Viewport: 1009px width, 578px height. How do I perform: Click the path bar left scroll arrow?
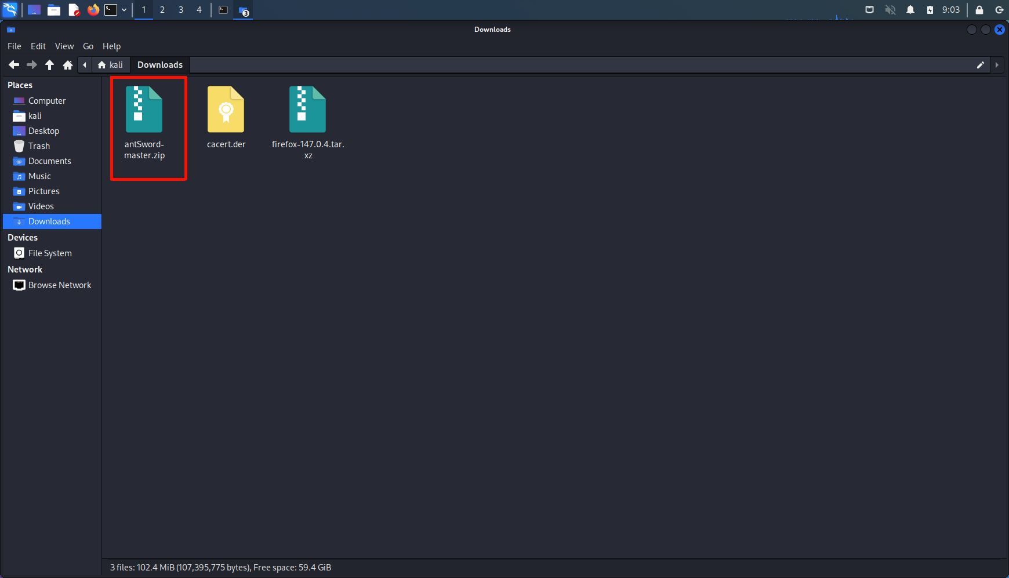point(85,65)
